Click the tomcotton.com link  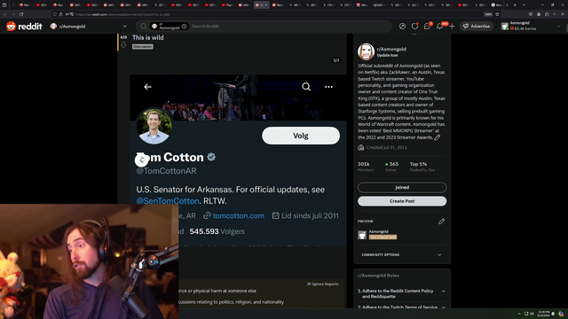tap(239, 216)
